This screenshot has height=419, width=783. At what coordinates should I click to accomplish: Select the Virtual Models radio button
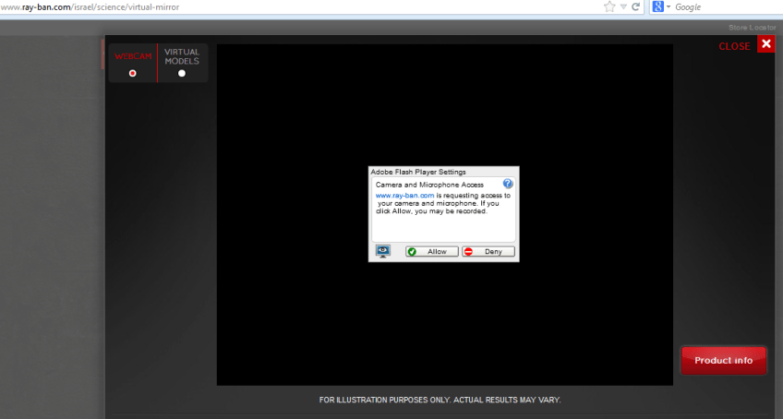[182, 73]
